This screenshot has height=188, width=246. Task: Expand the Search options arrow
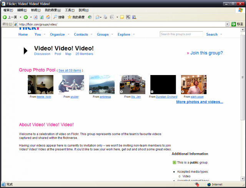point(221,34)
